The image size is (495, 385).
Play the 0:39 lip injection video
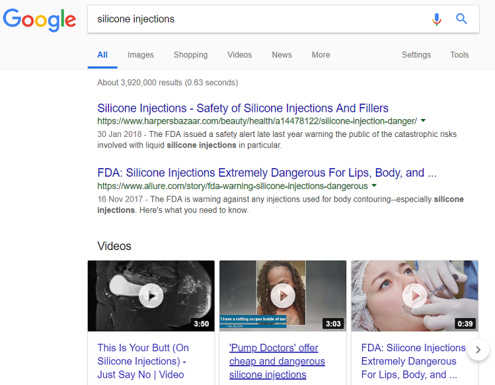[414, 296]
